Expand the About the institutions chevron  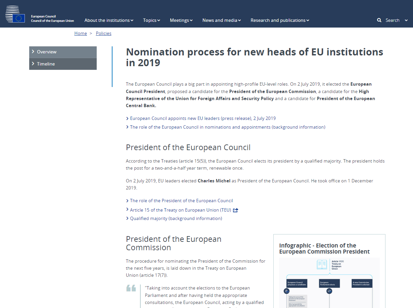point(132,20)
